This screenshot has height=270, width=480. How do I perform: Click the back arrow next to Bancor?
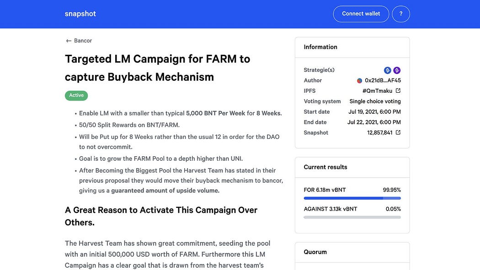coord(69,41)
